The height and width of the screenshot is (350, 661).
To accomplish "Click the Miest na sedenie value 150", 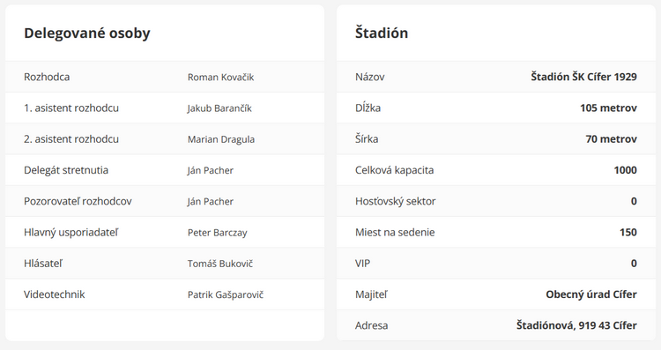I will (628, 233).
